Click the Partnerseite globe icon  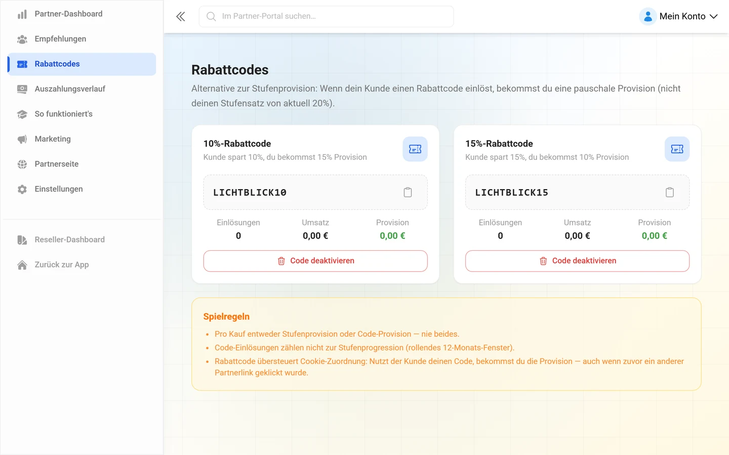pyautogui.click(x=22, y=164)
